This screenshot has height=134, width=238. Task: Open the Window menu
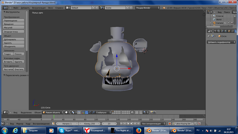click(x=51, y=8)
